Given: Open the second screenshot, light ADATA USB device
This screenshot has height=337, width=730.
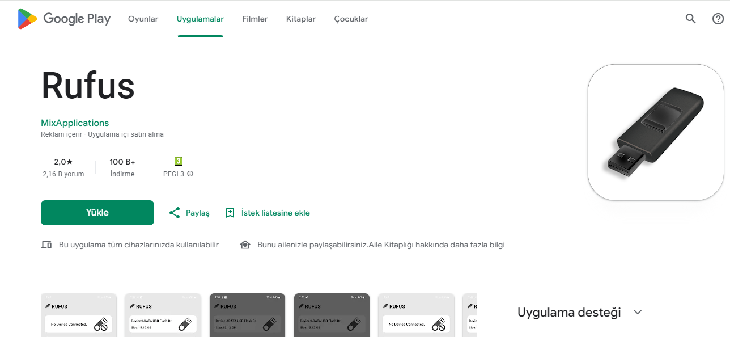Looking at the screenshot, I should pos(163,315).
